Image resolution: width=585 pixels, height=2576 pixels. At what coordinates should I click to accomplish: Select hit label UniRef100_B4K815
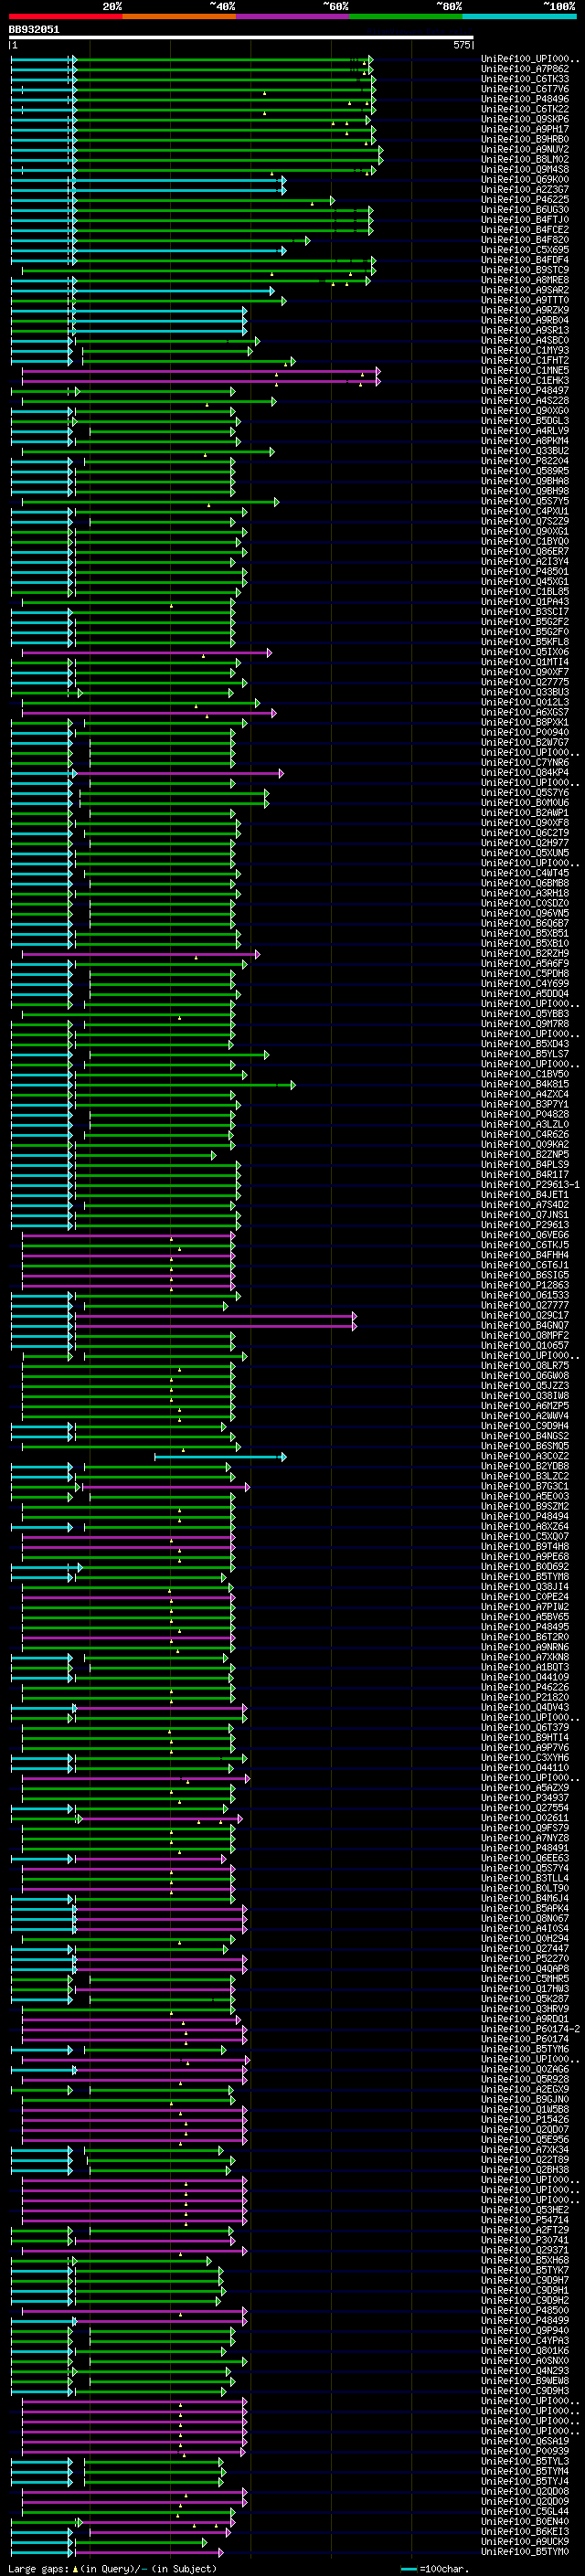tap(525, 1084)
